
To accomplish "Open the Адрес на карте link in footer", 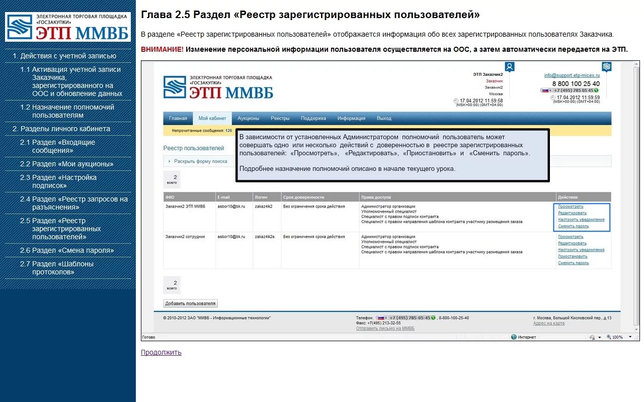I will click(549, 323).
